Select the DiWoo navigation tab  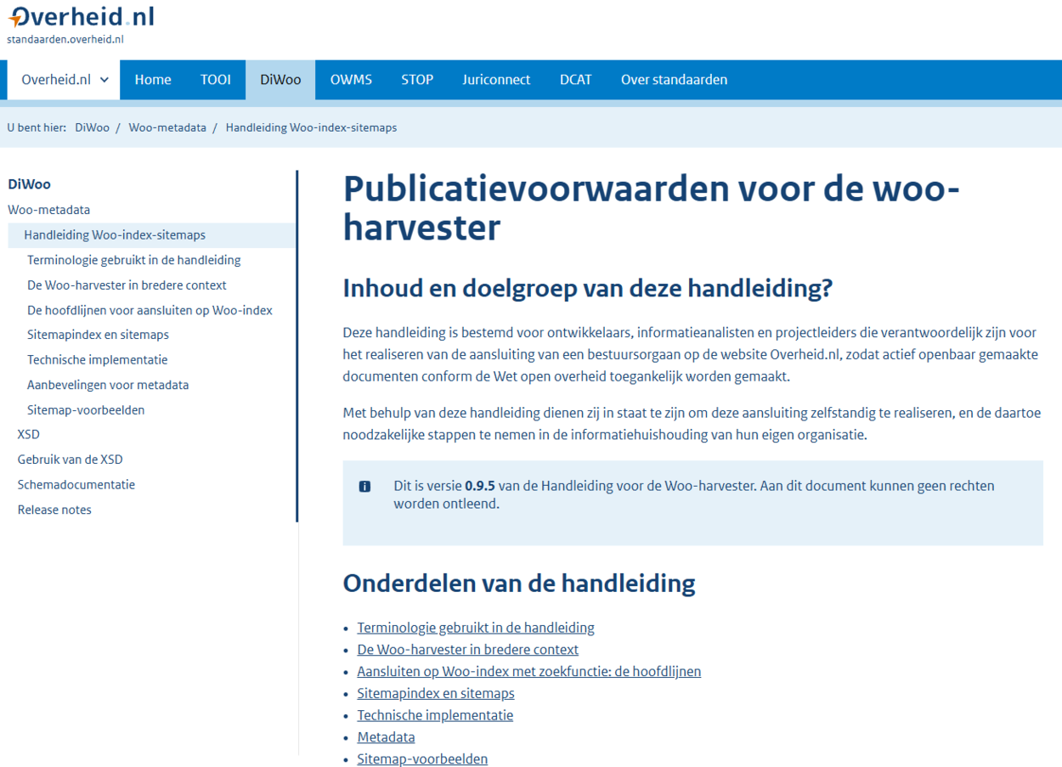point(280,80)
